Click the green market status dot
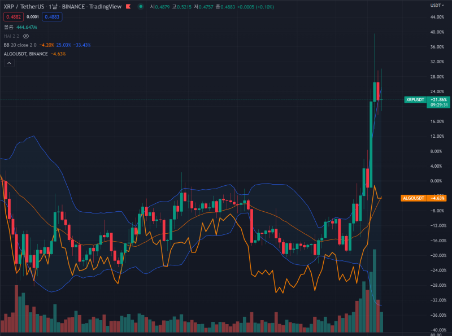The image size is (452, 336). (x=141, y=6)
